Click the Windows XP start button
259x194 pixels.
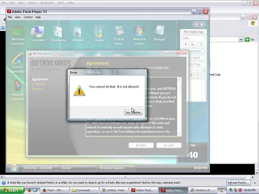(x=12, y=190)
